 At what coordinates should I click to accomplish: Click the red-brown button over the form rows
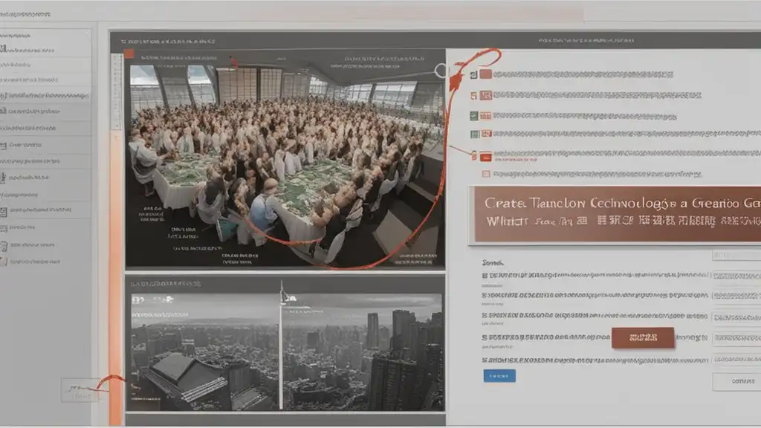point(642,337)
